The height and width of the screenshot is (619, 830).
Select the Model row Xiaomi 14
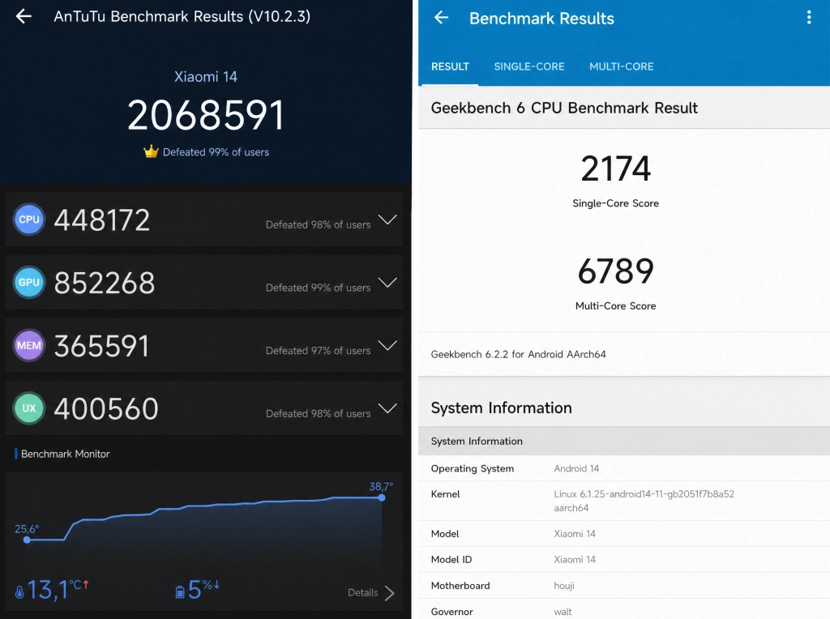(x=624, y=533)
